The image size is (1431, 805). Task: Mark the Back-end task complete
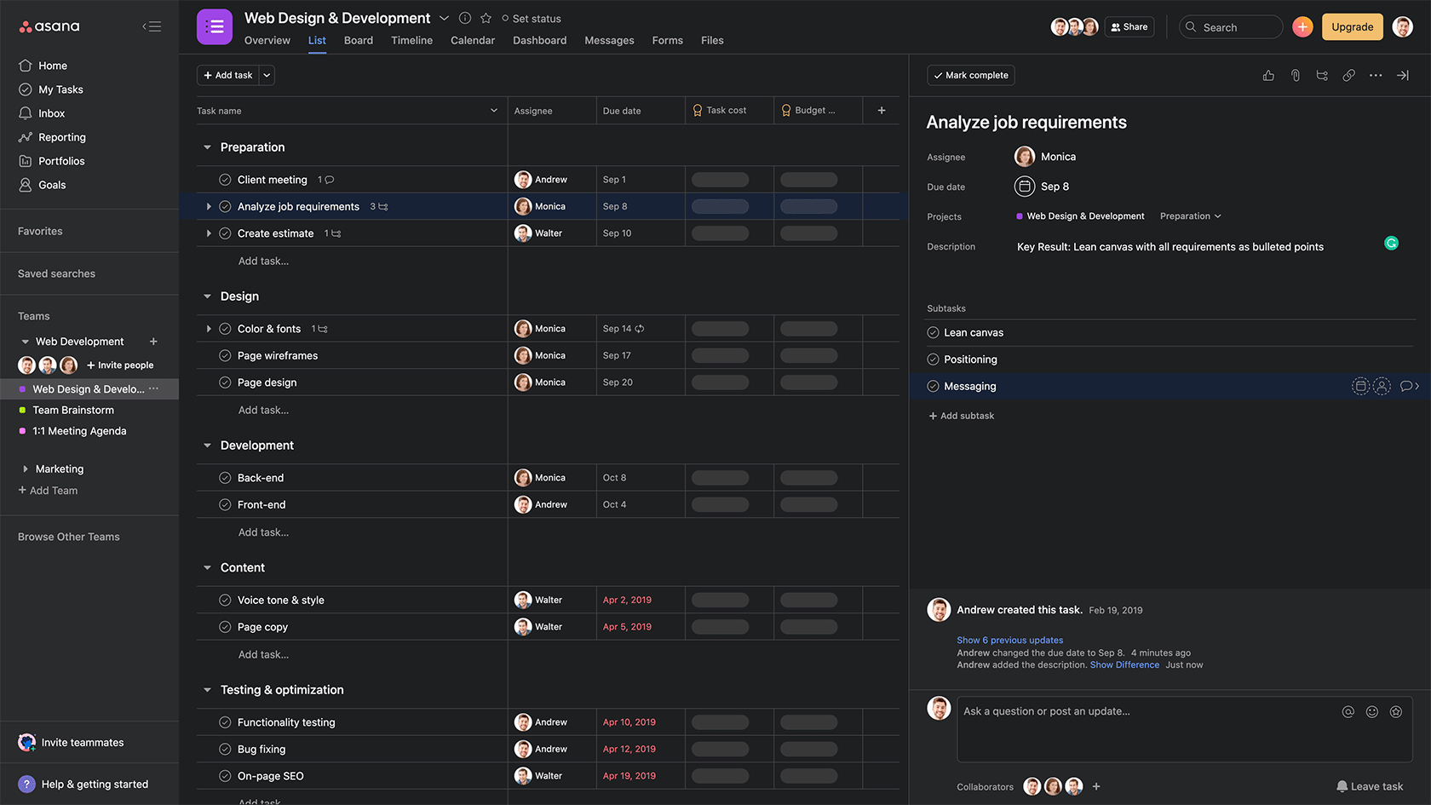pos(225,477)
